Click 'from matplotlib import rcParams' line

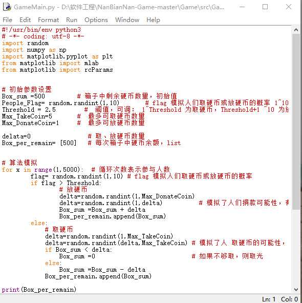coord(57,70)
